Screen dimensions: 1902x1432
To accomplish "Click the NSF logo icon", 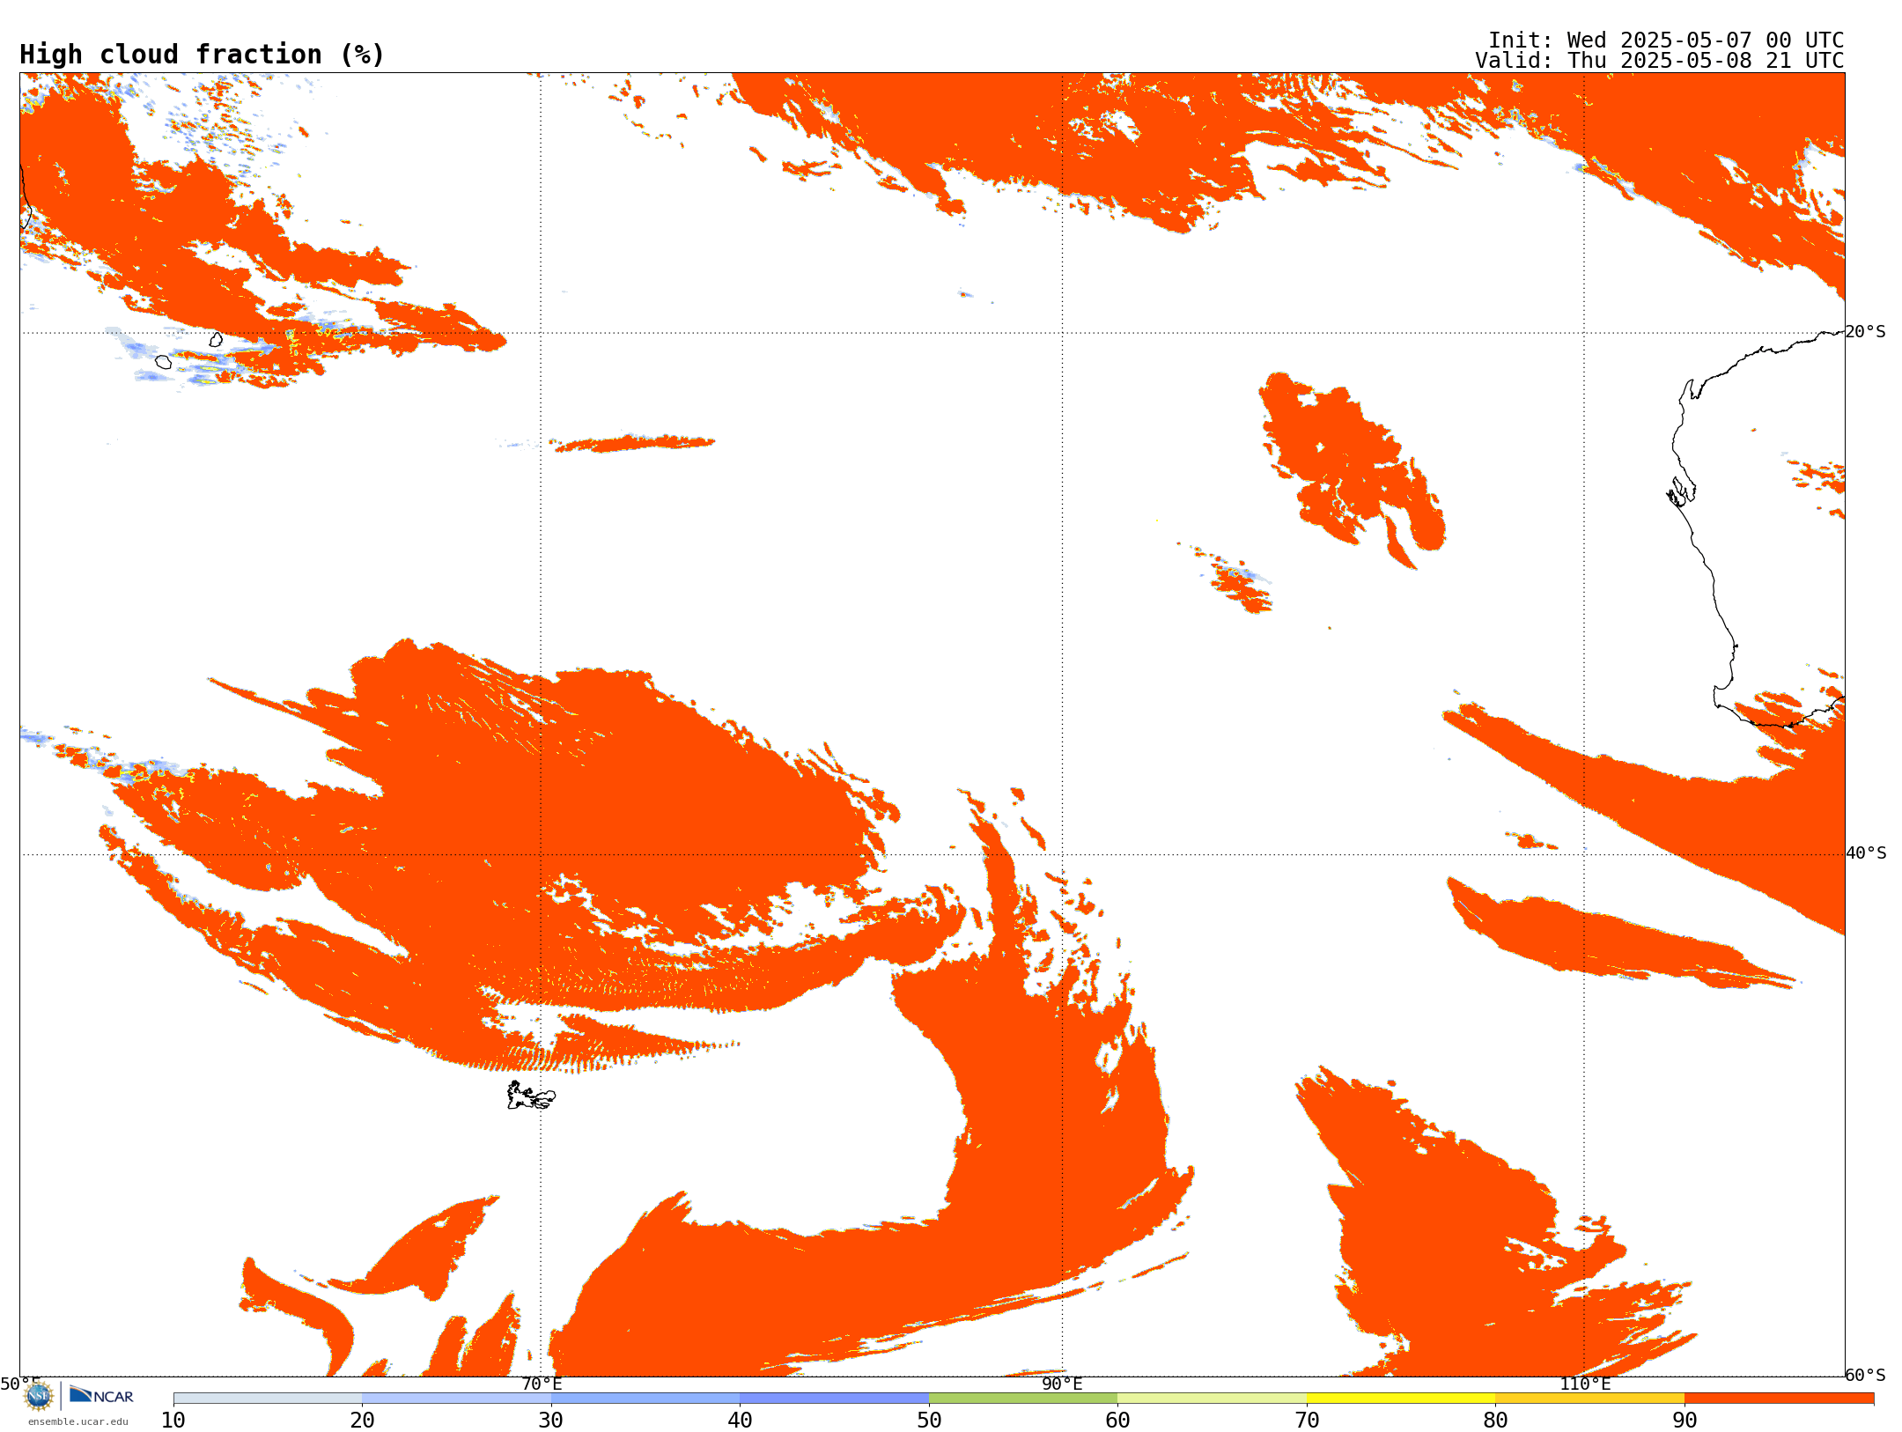I will [38, 1396].
